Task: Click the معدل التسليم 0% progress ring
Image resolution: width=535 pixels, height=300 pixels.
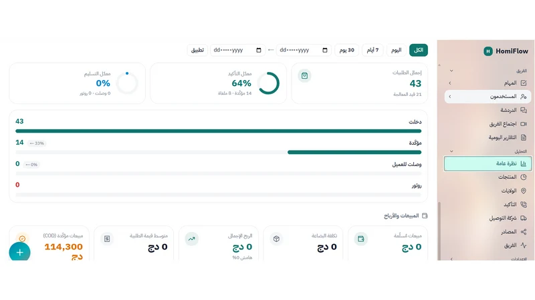Action: [127, 83]
